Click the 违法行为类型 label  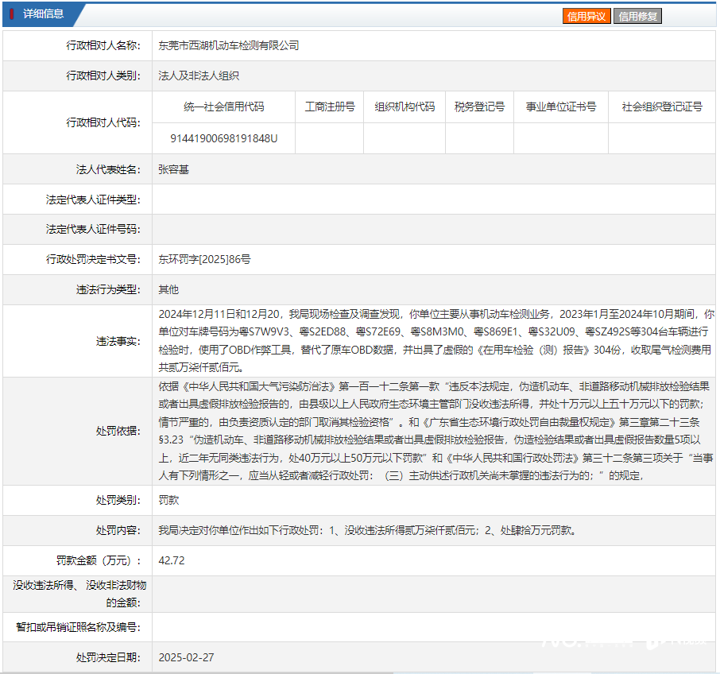pos(108,290)
